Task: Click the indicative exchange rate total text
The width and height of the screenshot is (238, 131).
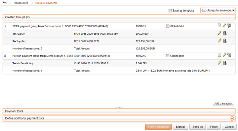Action: [172, 71]
